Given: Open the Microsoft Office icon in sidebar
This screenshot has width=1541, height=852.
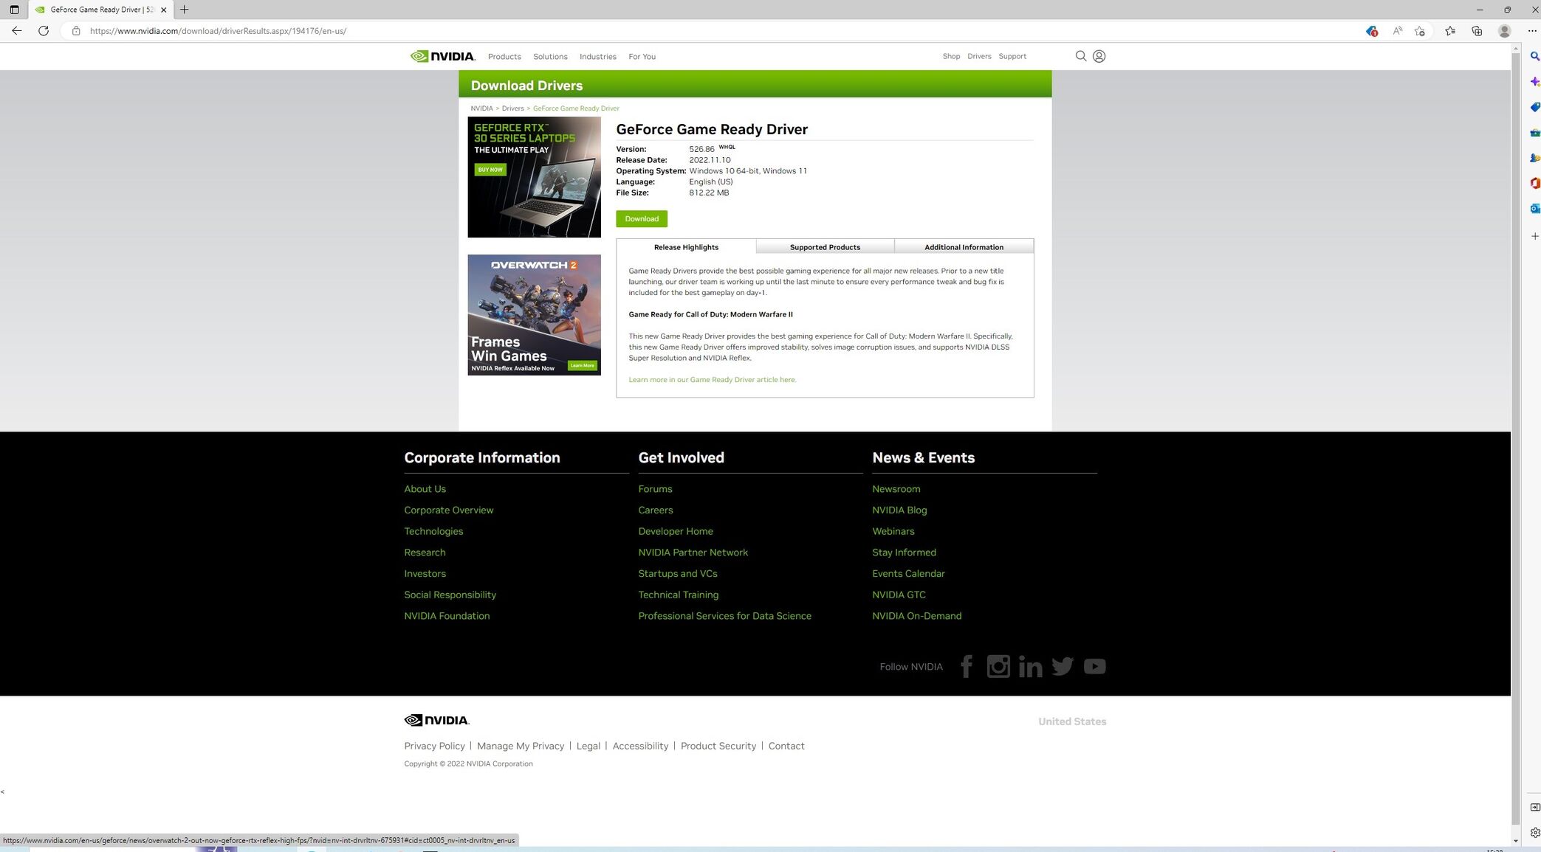Looking at the screenshot, I should click(1534, 183).
